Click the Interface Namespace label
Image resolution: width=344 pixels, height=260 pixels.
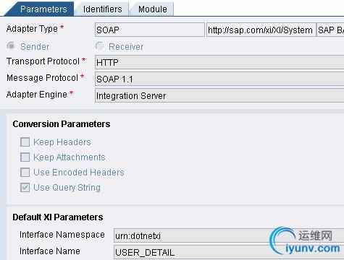point(62,235)
